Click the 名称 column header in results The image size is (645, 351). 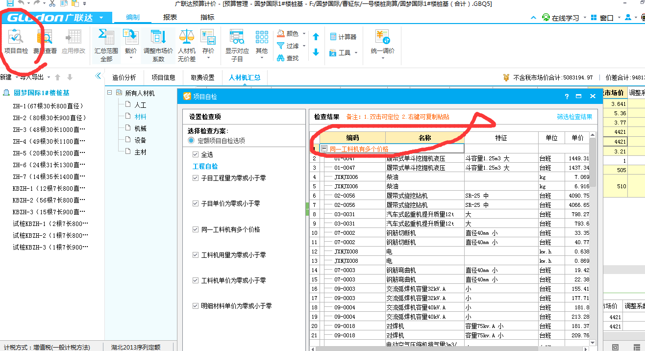(x=424, y=138)
